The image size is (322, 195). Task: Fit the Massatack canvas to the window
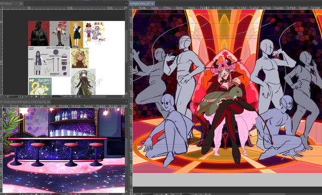pyautogui.click(x=37, y=96)
